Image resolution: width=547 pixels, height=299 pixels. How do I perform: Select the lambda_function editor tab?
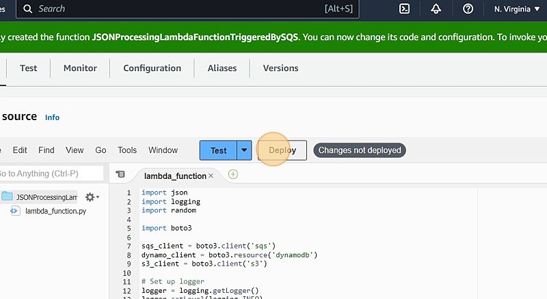pos(175,176)
